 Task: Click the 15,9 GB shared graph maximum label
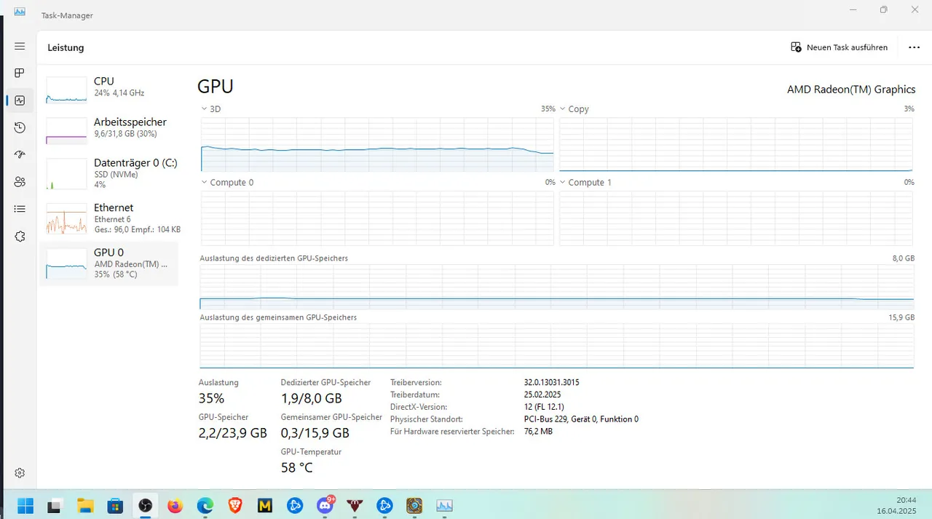[901, 317]
